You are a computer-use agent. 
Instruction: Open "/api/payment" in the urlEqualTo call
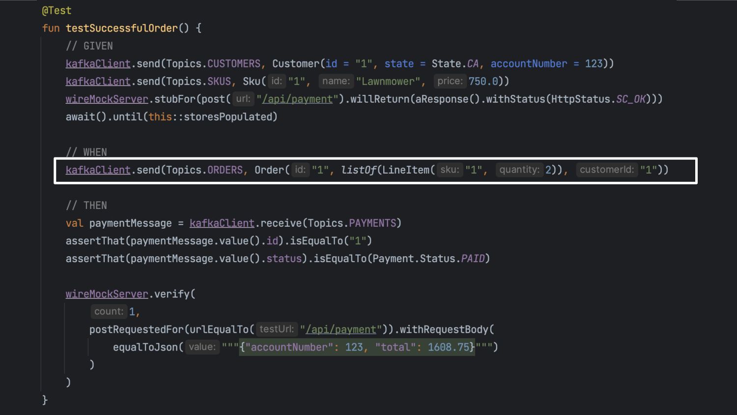click(341, 329)
